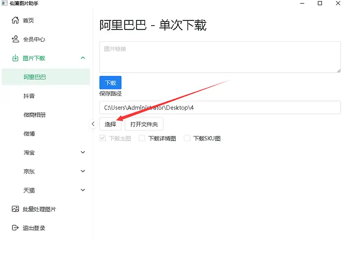
Task: Click the app logo in the title bar
Action: (4, 3)
